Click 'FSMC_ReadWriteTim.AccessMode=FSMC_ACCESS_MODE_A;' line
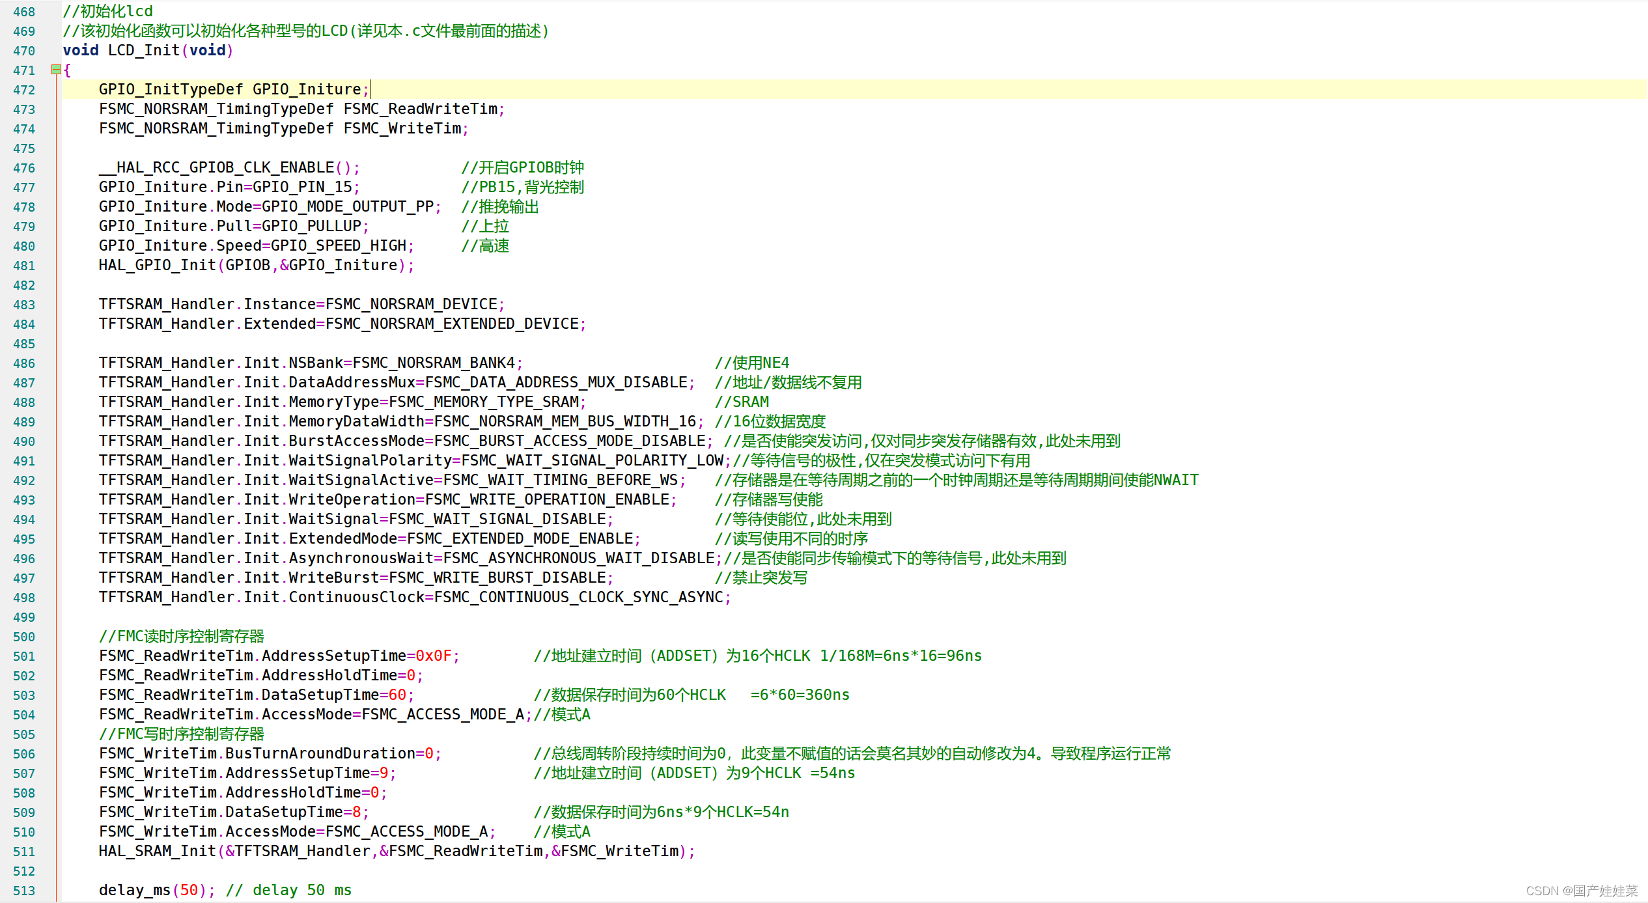Image resolution: width=1648 pixels, height=903 pixels. tap(316, 714)
